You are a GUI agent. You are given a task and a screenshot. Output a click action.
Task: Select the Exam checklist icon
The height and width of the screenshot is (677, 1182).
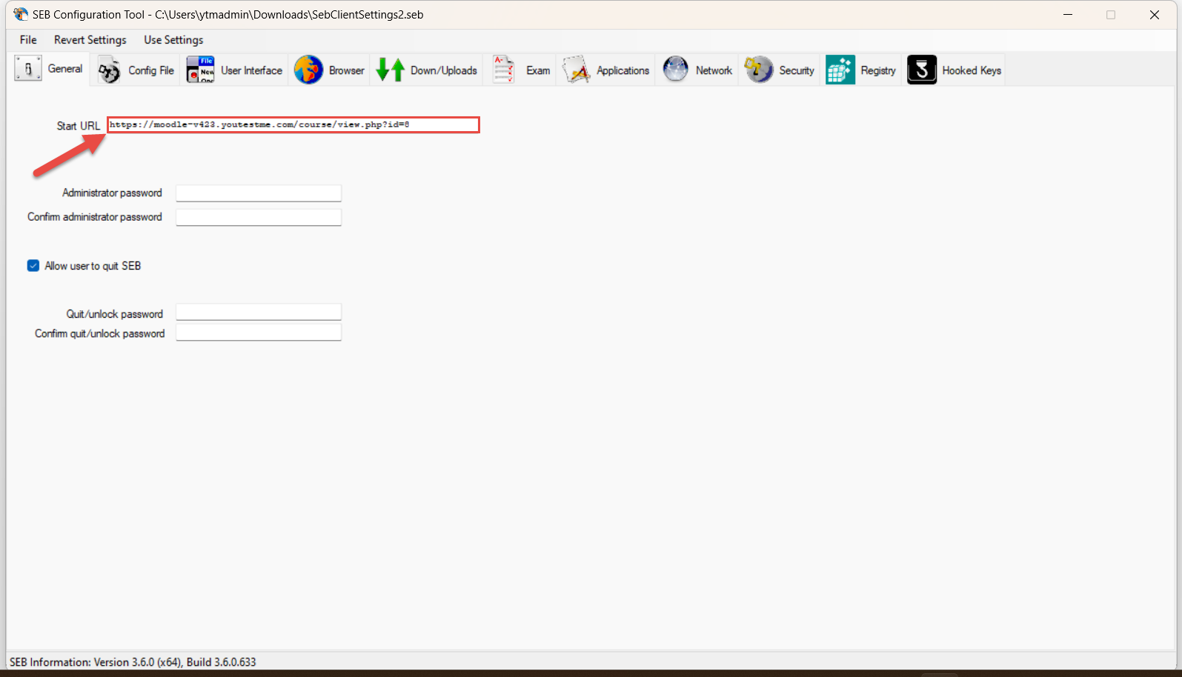click(504, 70)
